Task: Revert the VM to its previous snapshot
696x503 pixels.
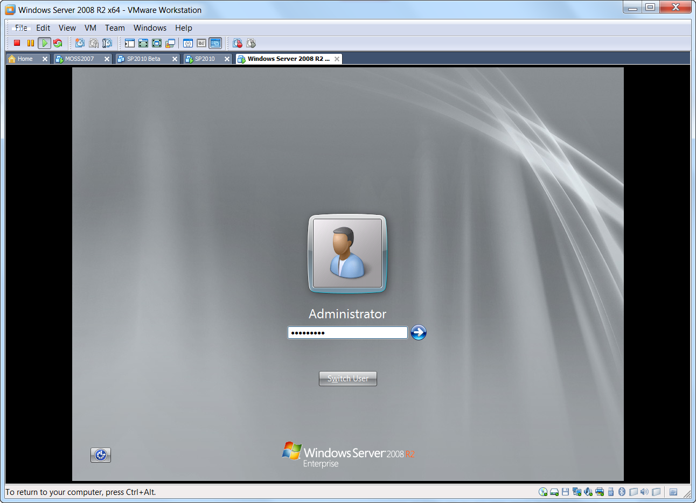Action: coord(94,43)
